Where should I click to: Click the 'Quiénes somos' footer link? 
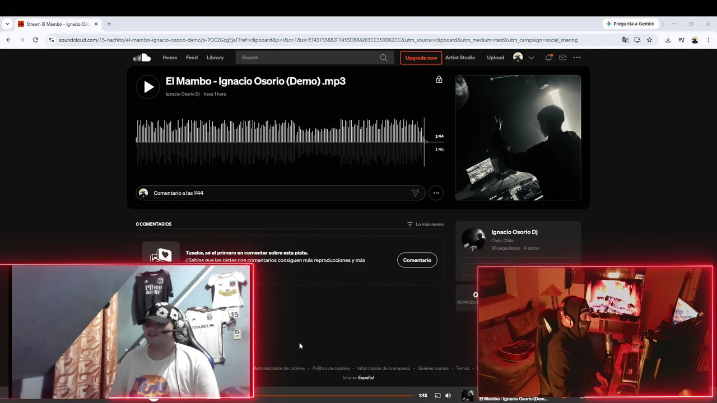[433, 368]
